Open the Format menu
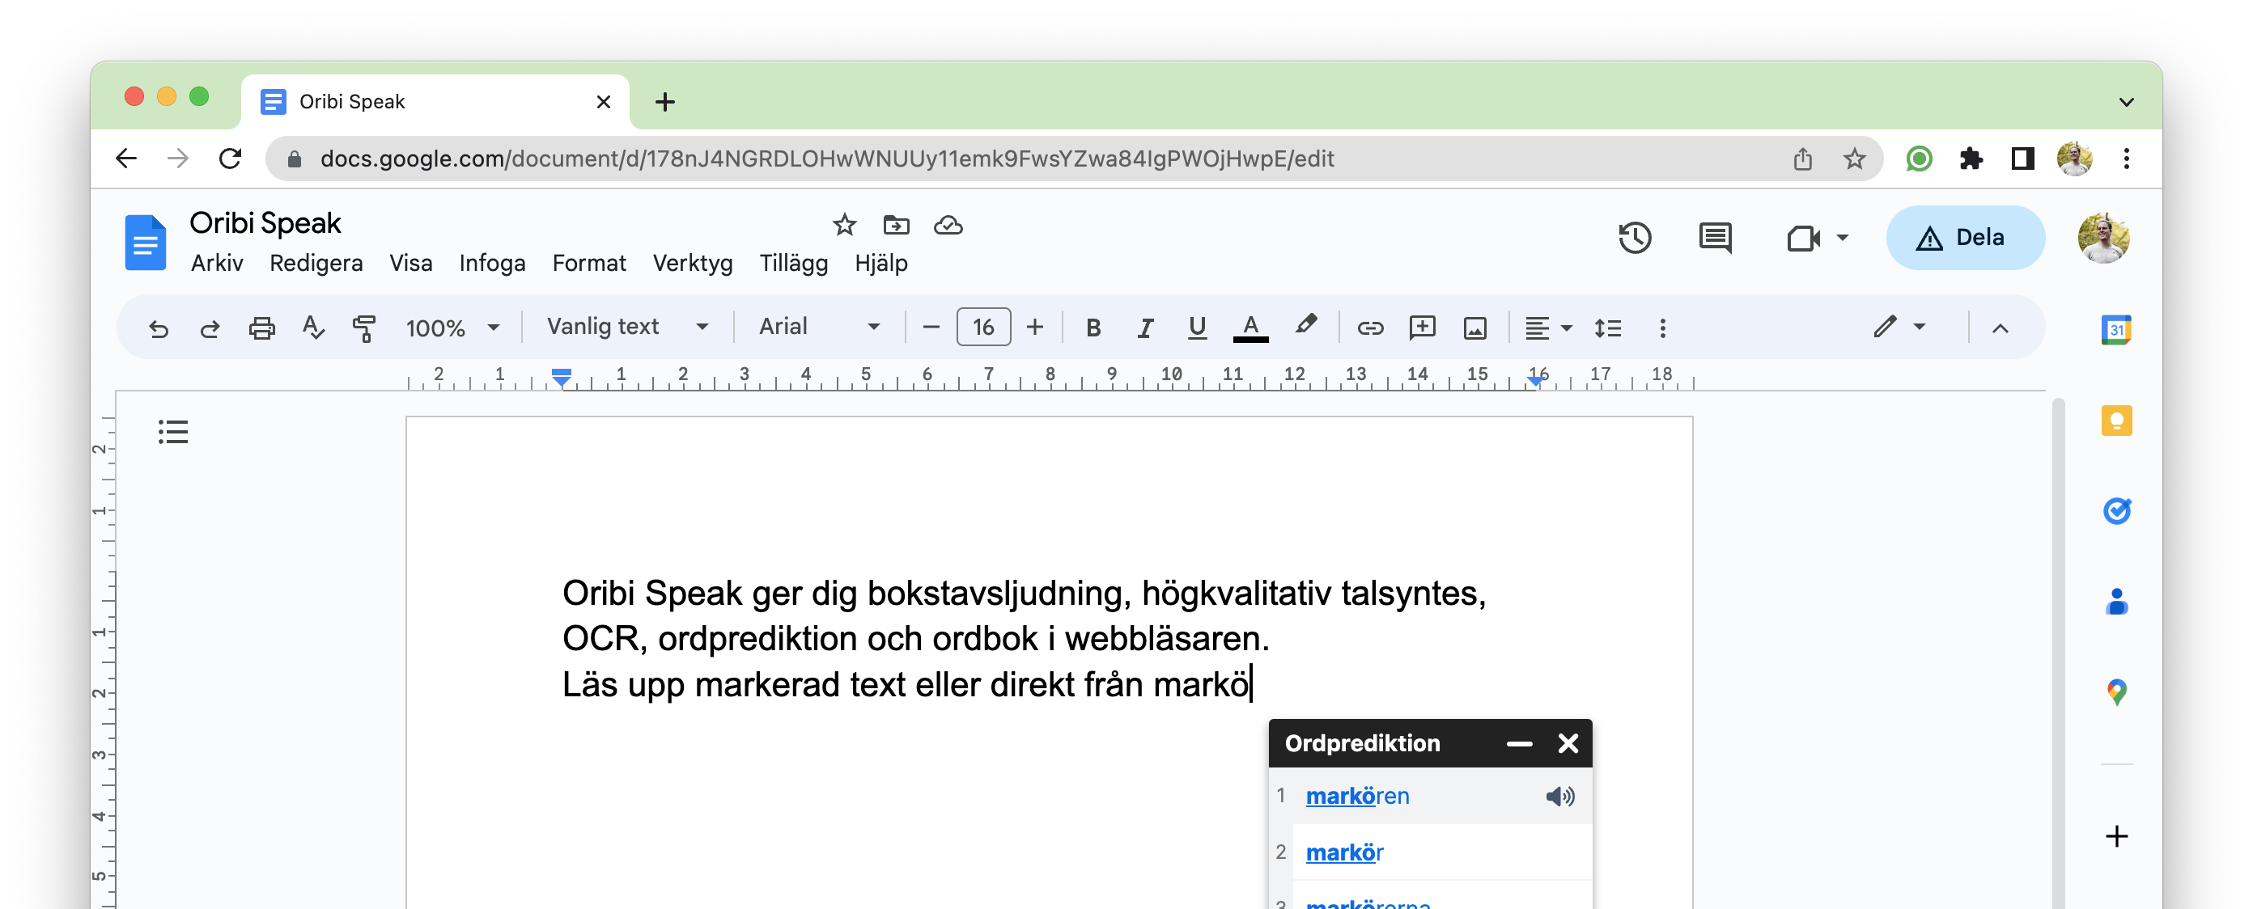Viewport: 2253px width, 909px height. coord(588,263)
